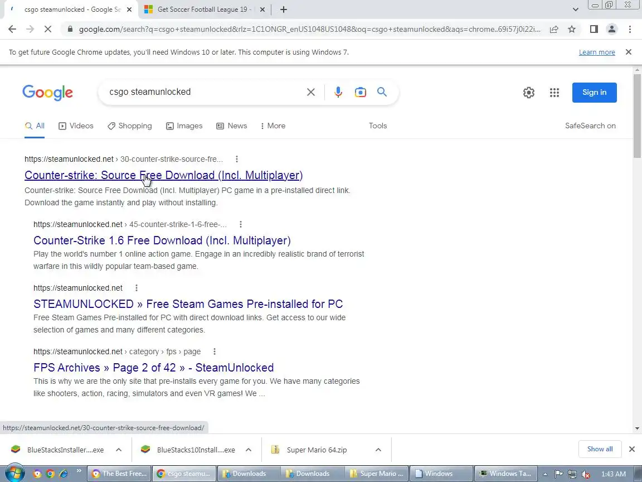Image resolution: width=642 pixels, height=482 pixels.
Task: Open options for Counter-Strike 1.6 result
Action: (x=241, y=224)
